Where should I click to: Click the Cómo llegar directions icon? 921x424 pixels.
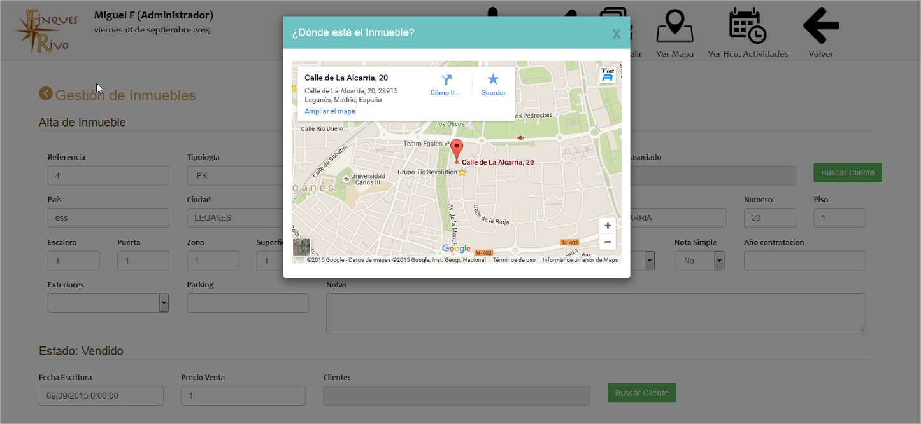(x=445, y=80)
